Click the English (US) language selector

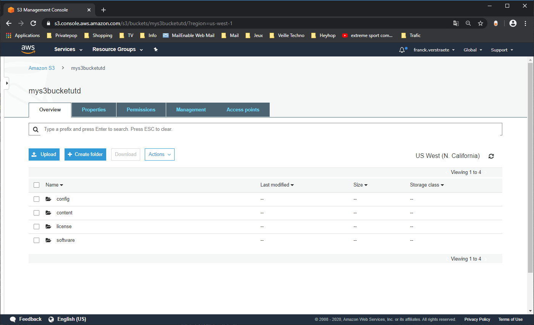click(71, 319)
